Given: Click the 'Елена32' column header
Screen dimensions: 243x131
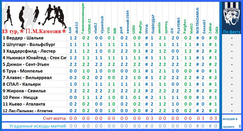Looking at the screenshot, I should click(204, 27).
